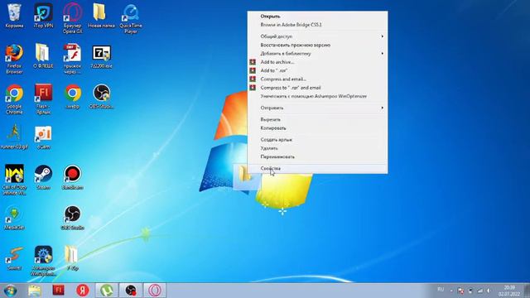Choose Создать ярлык menu item

pos(317,140)
